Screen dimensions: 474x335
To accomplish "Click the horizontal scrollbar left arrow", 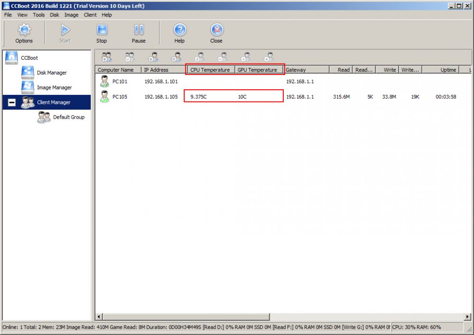I will [x=99, y=316].
